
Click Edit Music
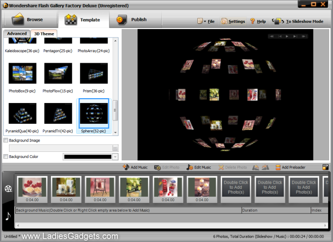199,167
